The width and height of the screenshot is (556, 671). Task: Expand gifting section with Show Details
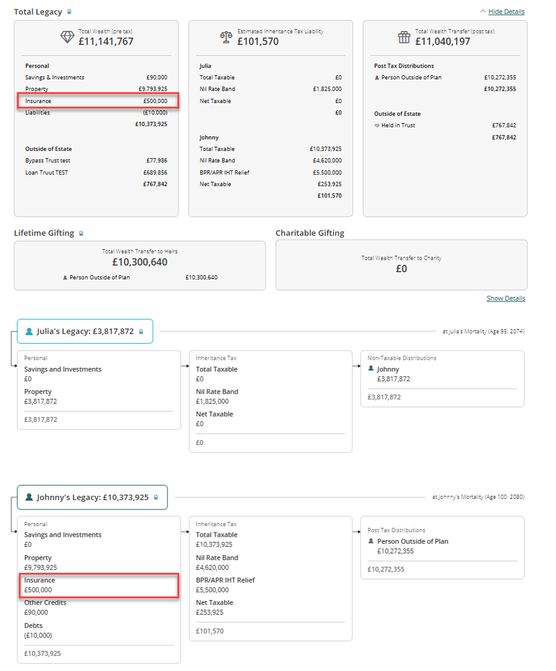506,298
